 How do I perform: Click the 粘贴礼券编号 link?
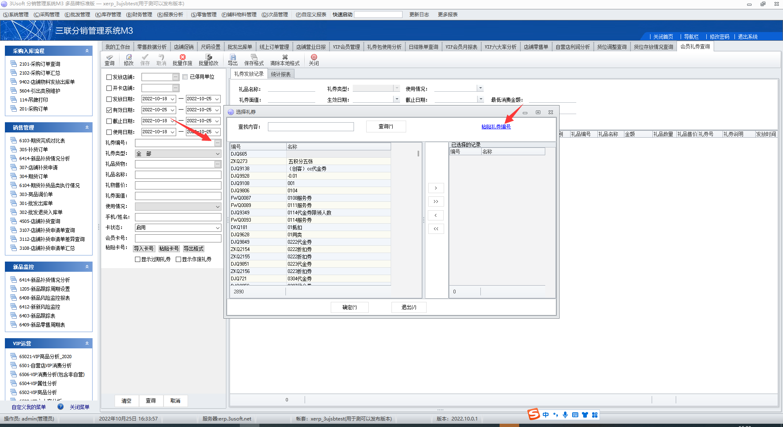click(x=496, y=127)
